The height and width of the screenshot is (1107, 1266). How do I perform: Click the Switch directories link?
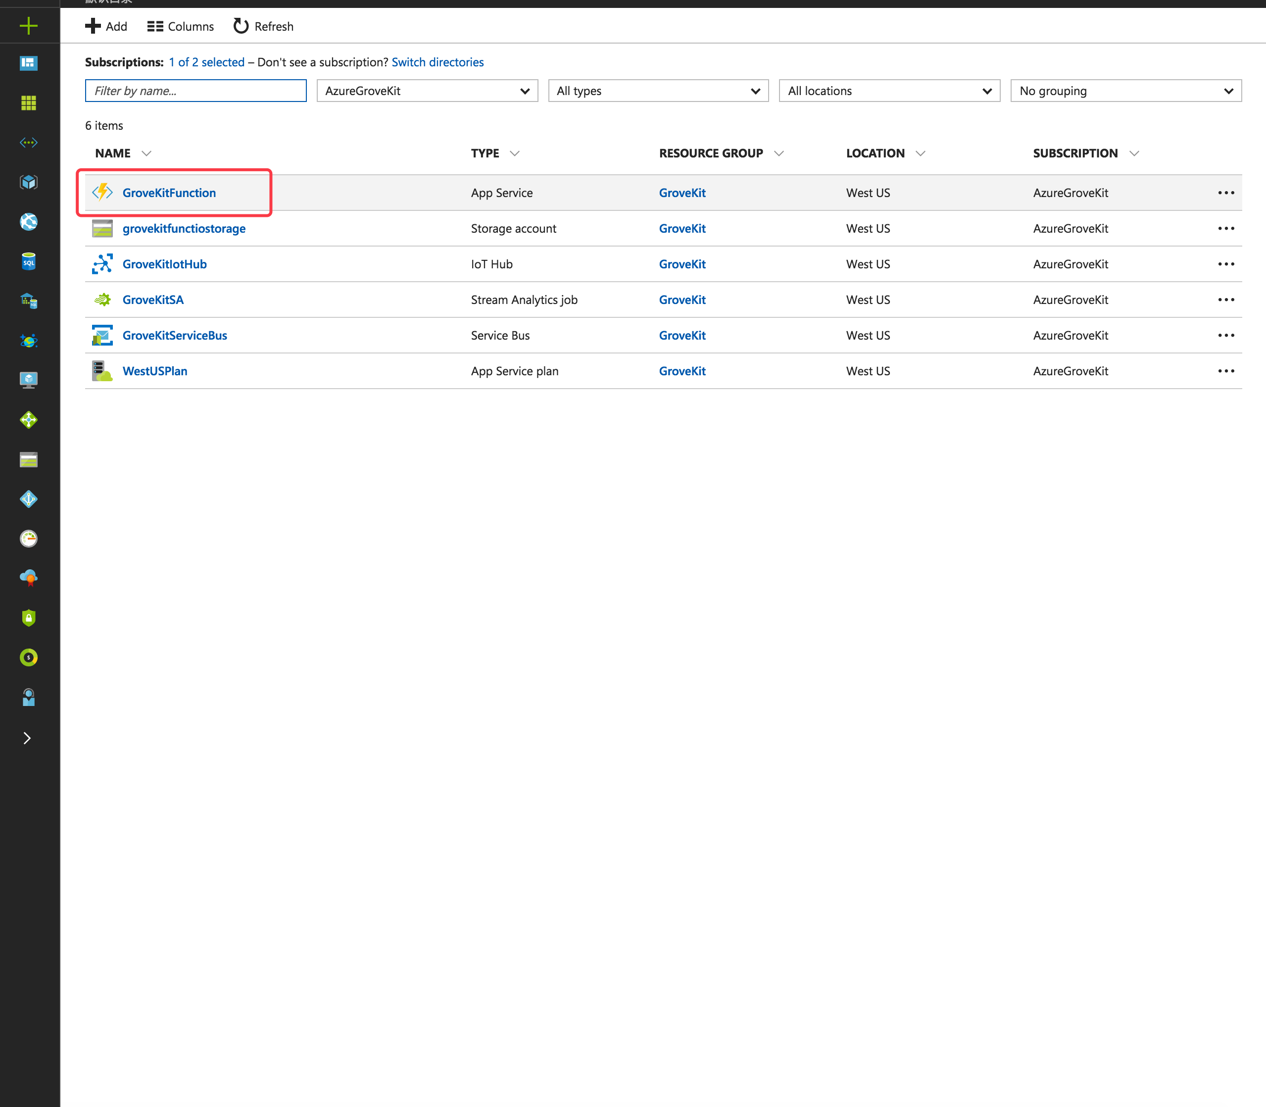437,62
